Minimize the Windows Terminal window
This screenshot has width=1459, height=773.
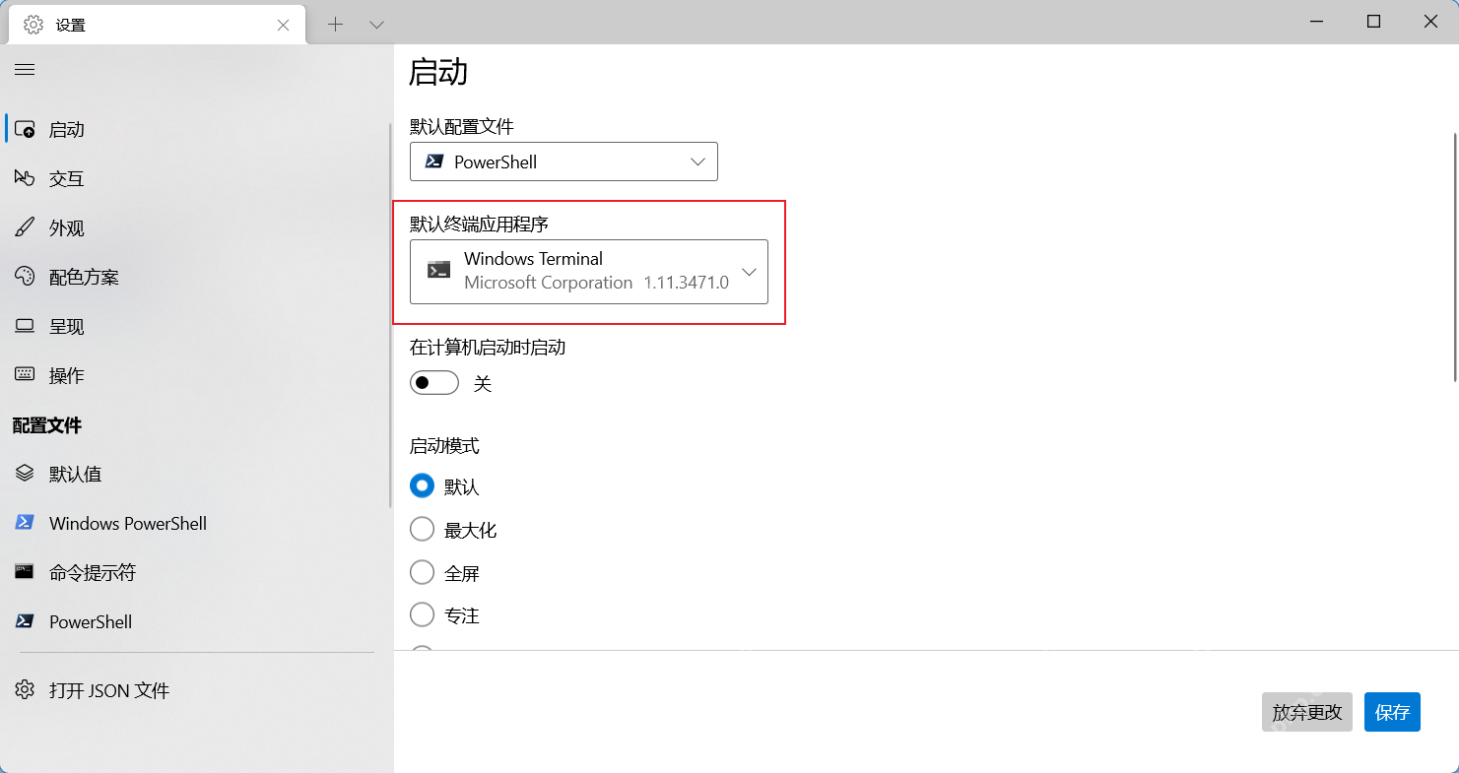coord(1316,22)
